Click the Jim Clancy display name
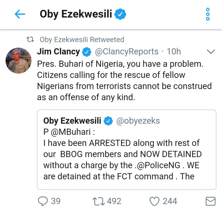This screenshot has width=222, height=215. (58, 52)
